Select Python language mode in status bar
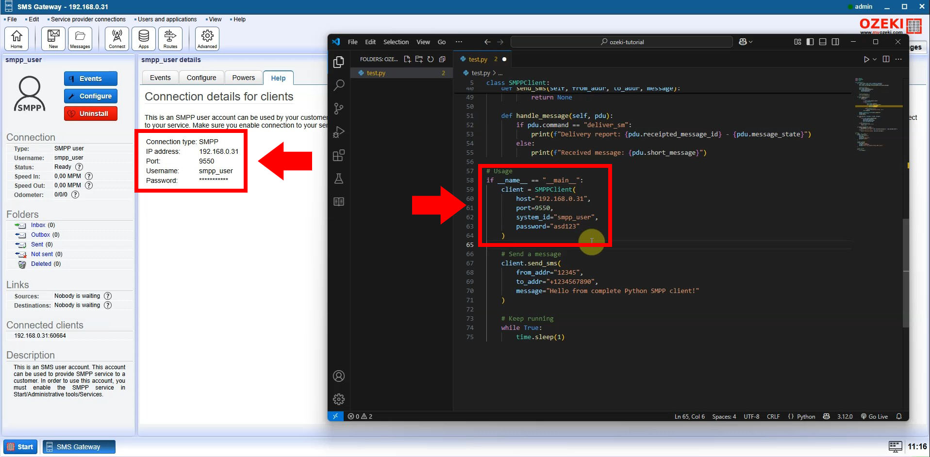Screen dimensions: 930x457 tap(806, 416)
